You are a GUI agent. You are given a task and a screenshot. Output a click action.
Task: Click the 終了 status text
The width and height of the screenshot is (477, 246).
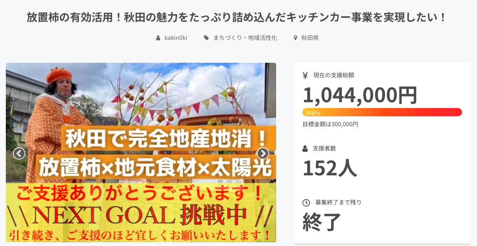[321, 222]
